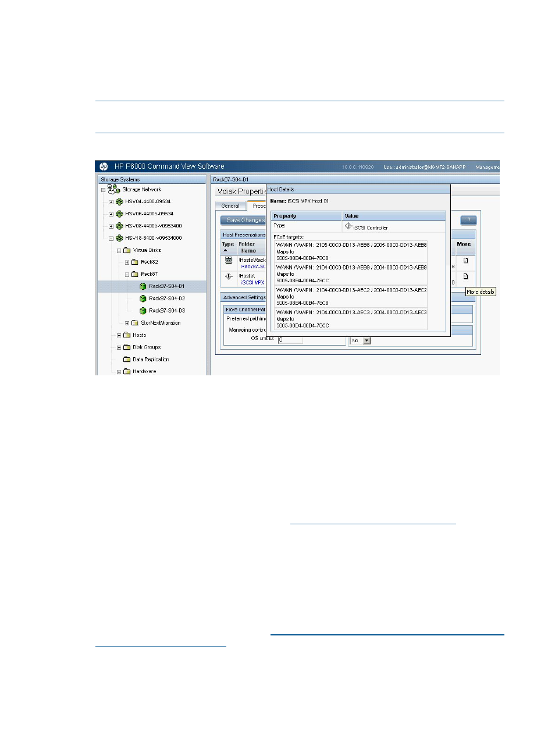Screen dimensions: 555x739
Task: Click the 2104-00C0-DD13-AEB9 WWNN entry
Action: coord(351,268)
